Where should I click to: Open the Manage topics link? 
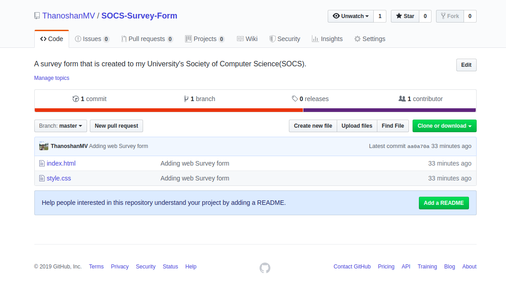(52, 78)
